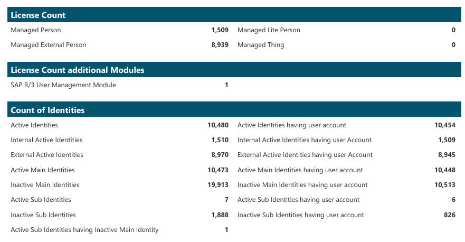Select Active Sub Identities having user account
This screenshot has height=242, width=465.
point(298,200)
